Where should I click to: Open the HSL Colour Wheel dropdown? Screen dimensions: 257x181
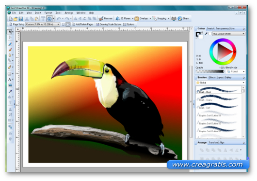coord(229,34)
